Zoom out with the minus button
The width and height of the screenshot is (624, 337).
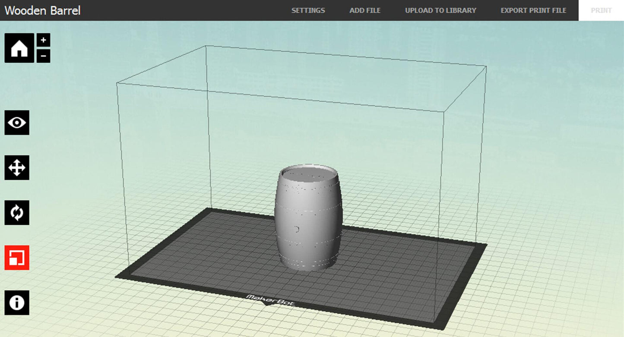[x=43, y=55]
